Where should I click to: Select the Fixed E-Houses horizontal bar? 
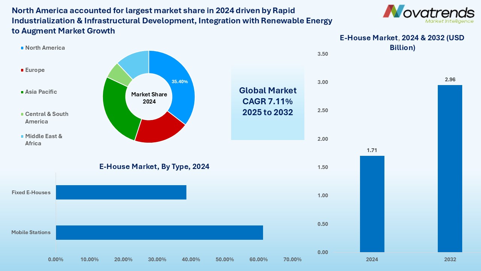121,192
